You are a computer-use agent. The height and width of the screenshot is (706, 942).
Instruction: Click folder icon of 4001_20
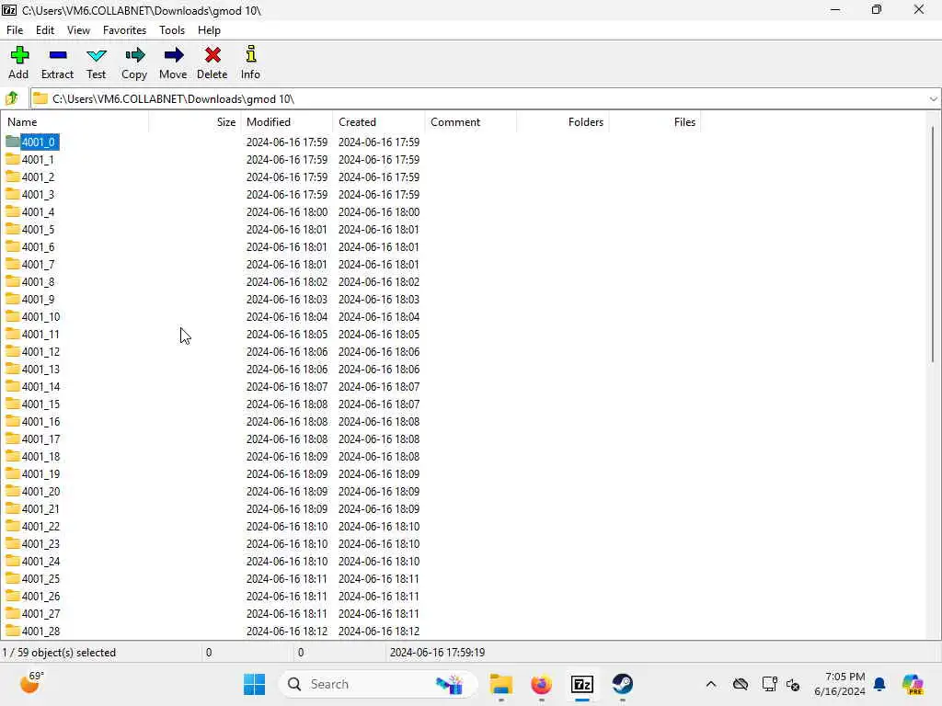point(13,491)
